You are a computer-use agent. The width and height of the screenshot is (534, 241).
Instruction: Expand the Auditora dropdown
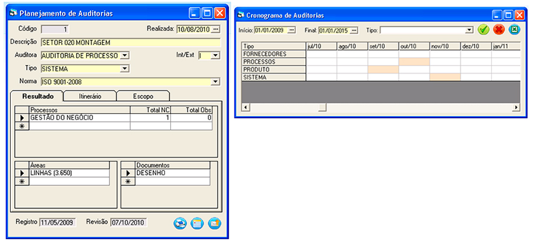coord(125,55)
